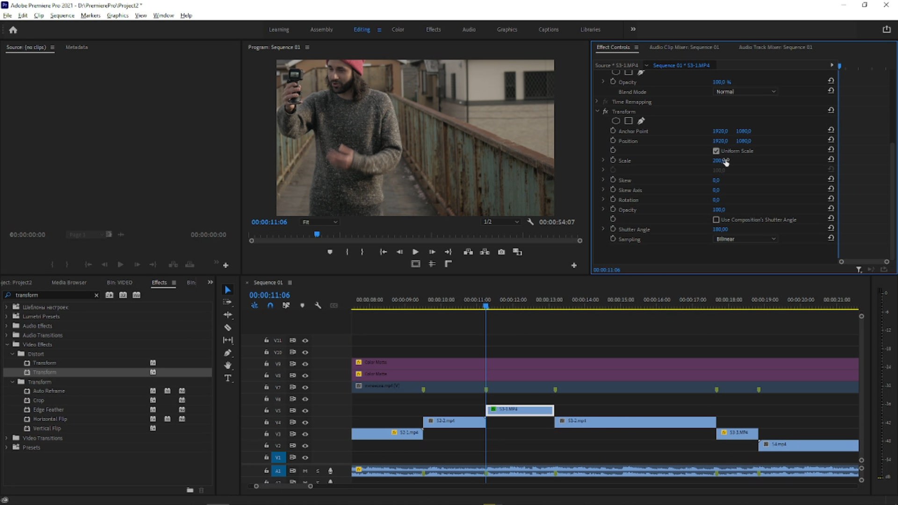898x505 pixels.
Task: Toggle V5 track output eye
Action: click(x=305, y=411)
